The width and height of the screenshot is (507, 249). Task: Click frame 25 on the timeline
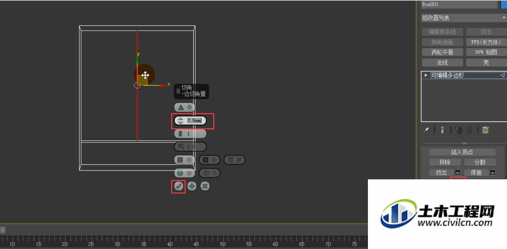point(91,244)
